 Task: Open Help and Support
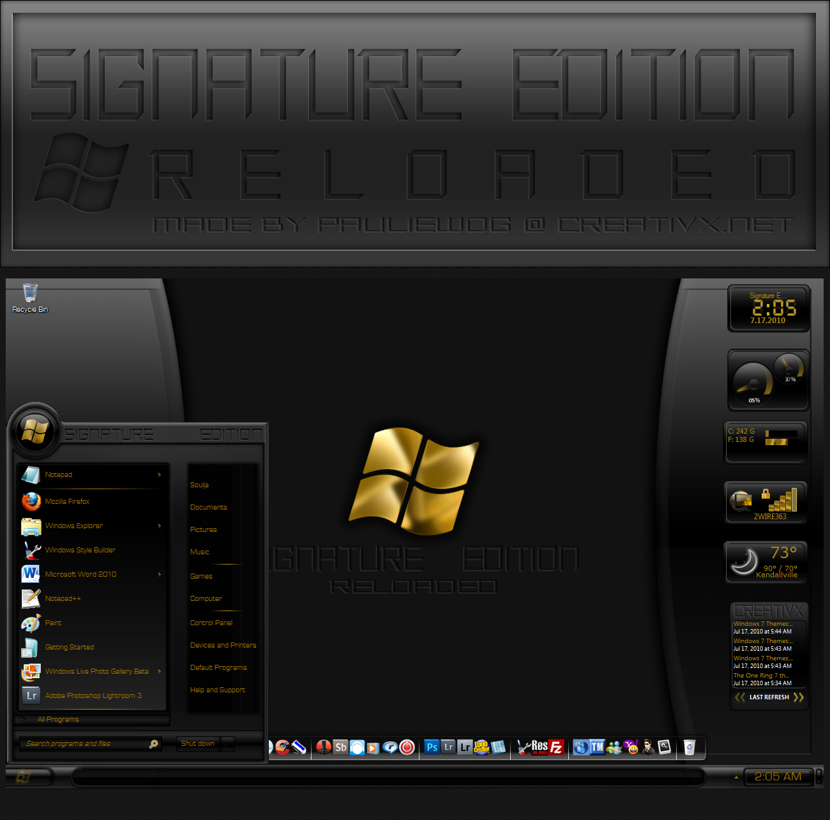click(x=217, y=690)
